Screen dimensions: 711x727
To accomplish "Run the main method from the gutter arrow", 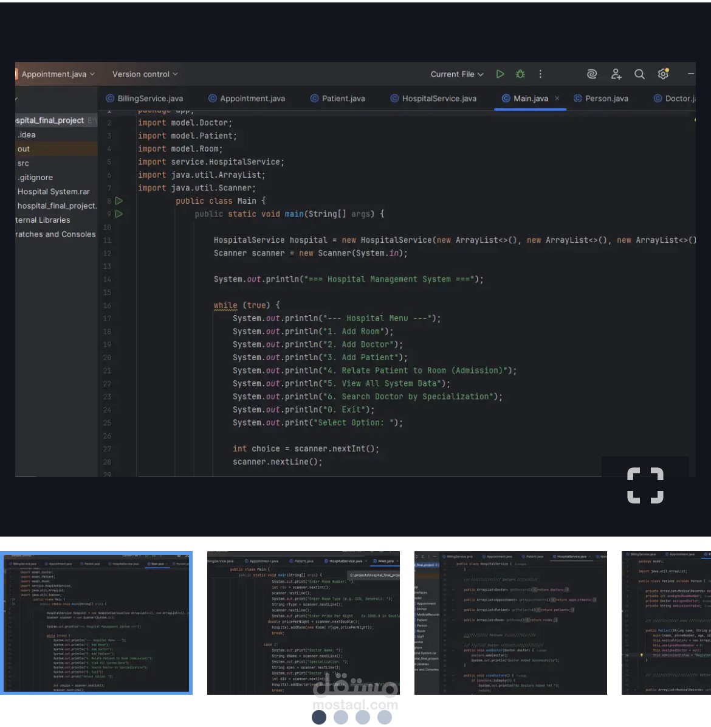I will (119, 214).
